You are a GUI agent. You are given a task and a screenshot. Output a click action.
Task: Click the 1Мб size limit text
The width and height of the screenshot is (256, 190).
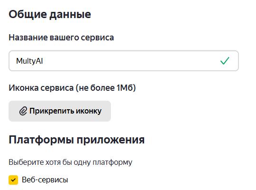(x=125, y=88)
